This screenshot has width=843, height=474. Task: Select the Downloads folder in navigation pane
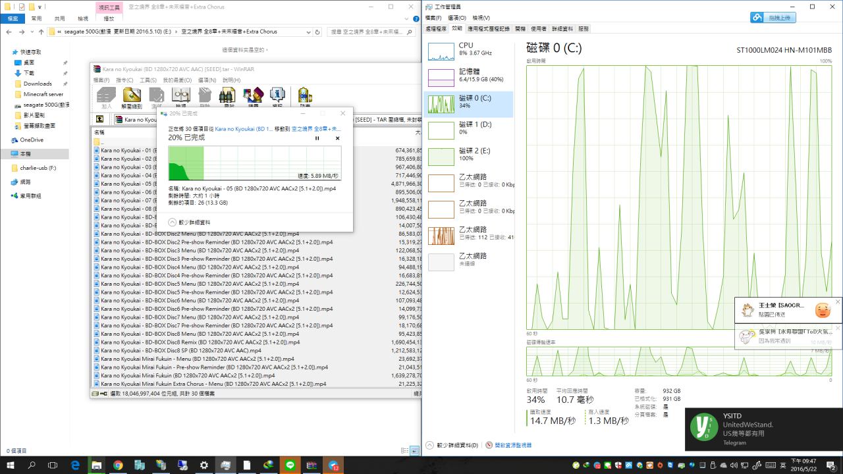tap(38, 84)
